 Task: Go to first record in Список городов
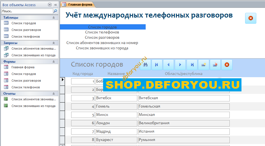(157, 65)
